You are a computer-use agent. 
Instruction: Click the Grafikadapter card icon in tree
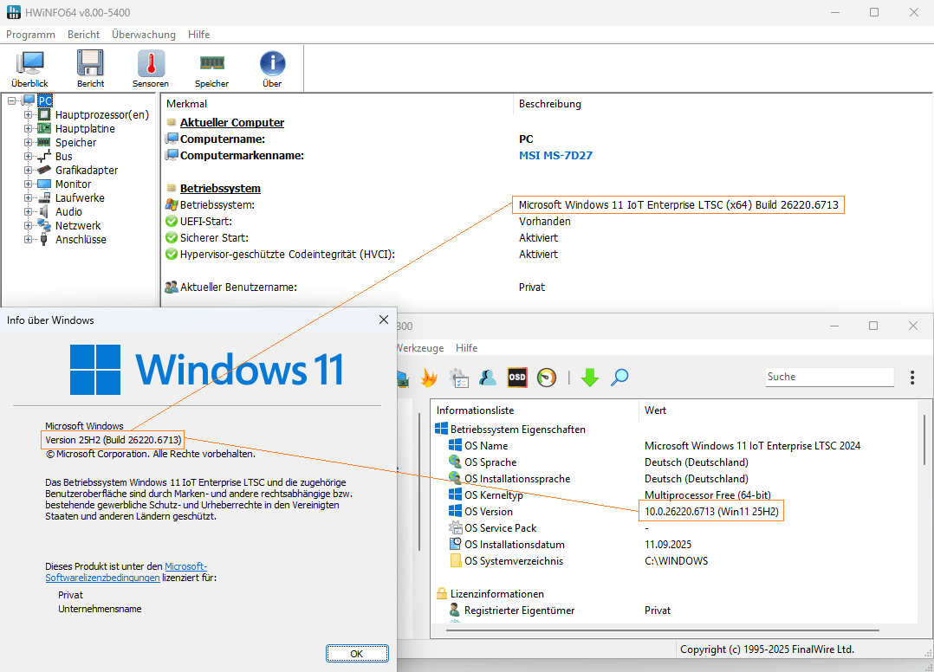pos(44,170)
